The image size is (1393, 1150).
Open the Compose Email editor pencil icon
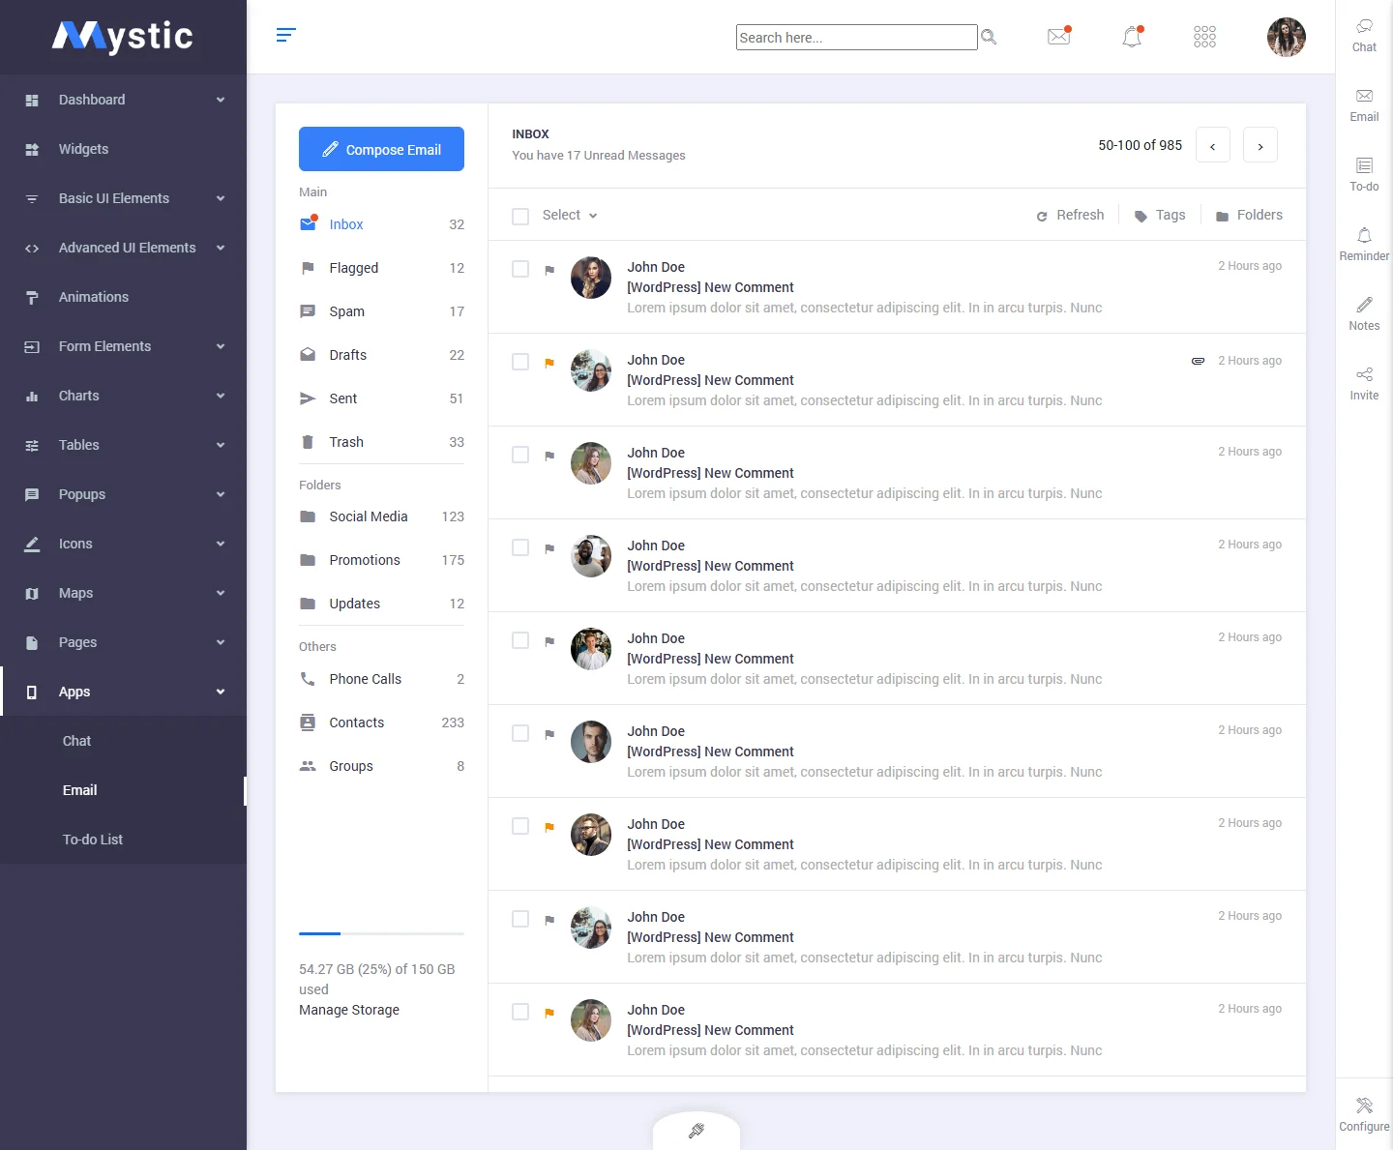coord(330,149)
